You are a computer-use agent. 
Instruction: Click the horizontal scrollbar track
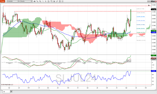pos(78,90)
